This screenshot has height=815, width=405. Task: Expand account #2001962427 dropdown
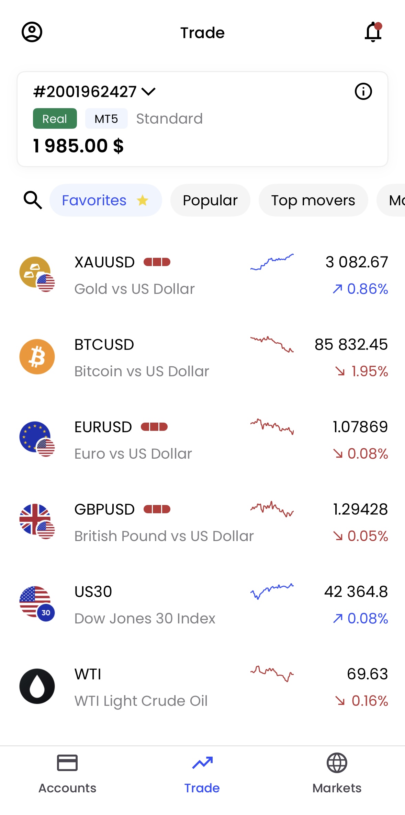(x=94, y=92)
